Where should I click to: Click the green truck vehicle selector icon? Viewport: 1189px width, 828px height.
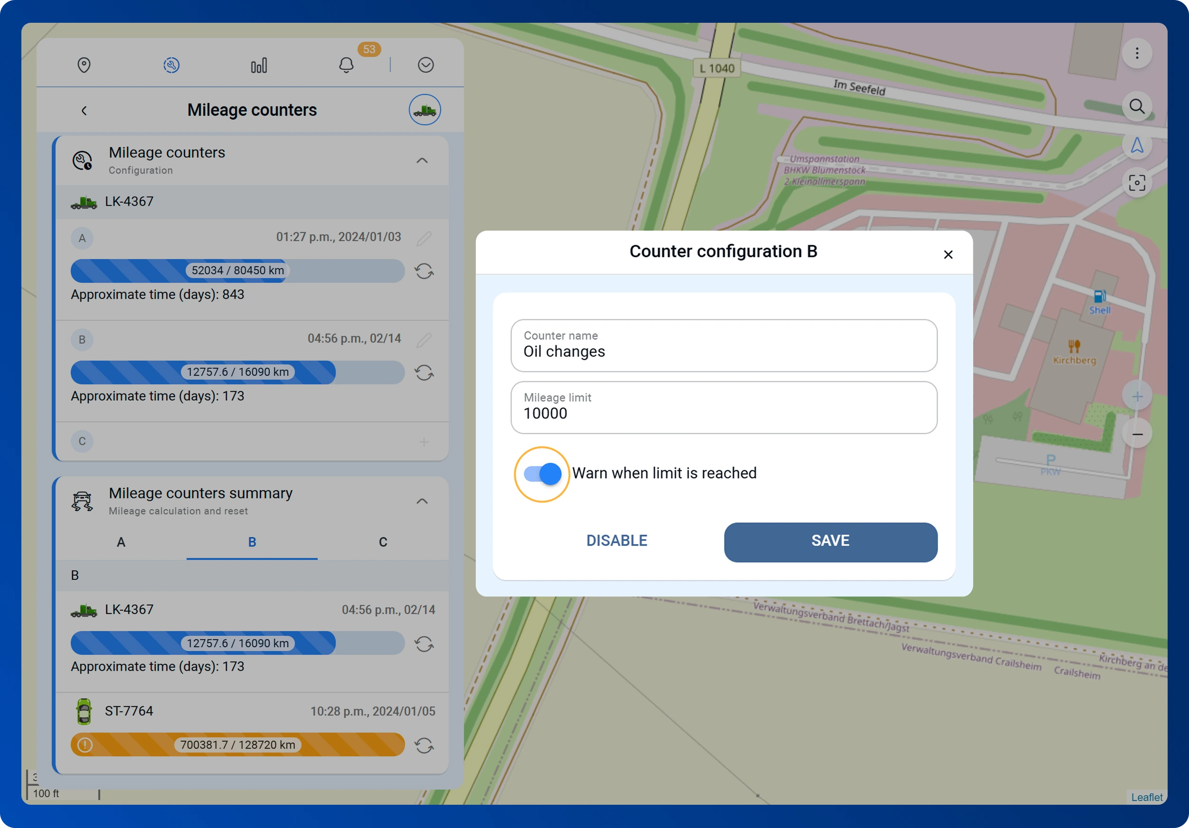[425, 110]
